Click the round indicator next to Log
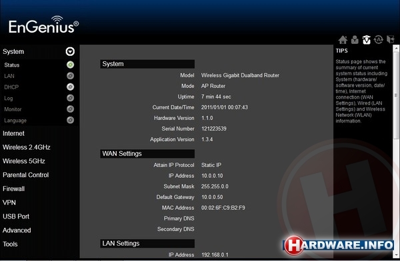Viewport: 400px width, 261px height. coord(70,98)
